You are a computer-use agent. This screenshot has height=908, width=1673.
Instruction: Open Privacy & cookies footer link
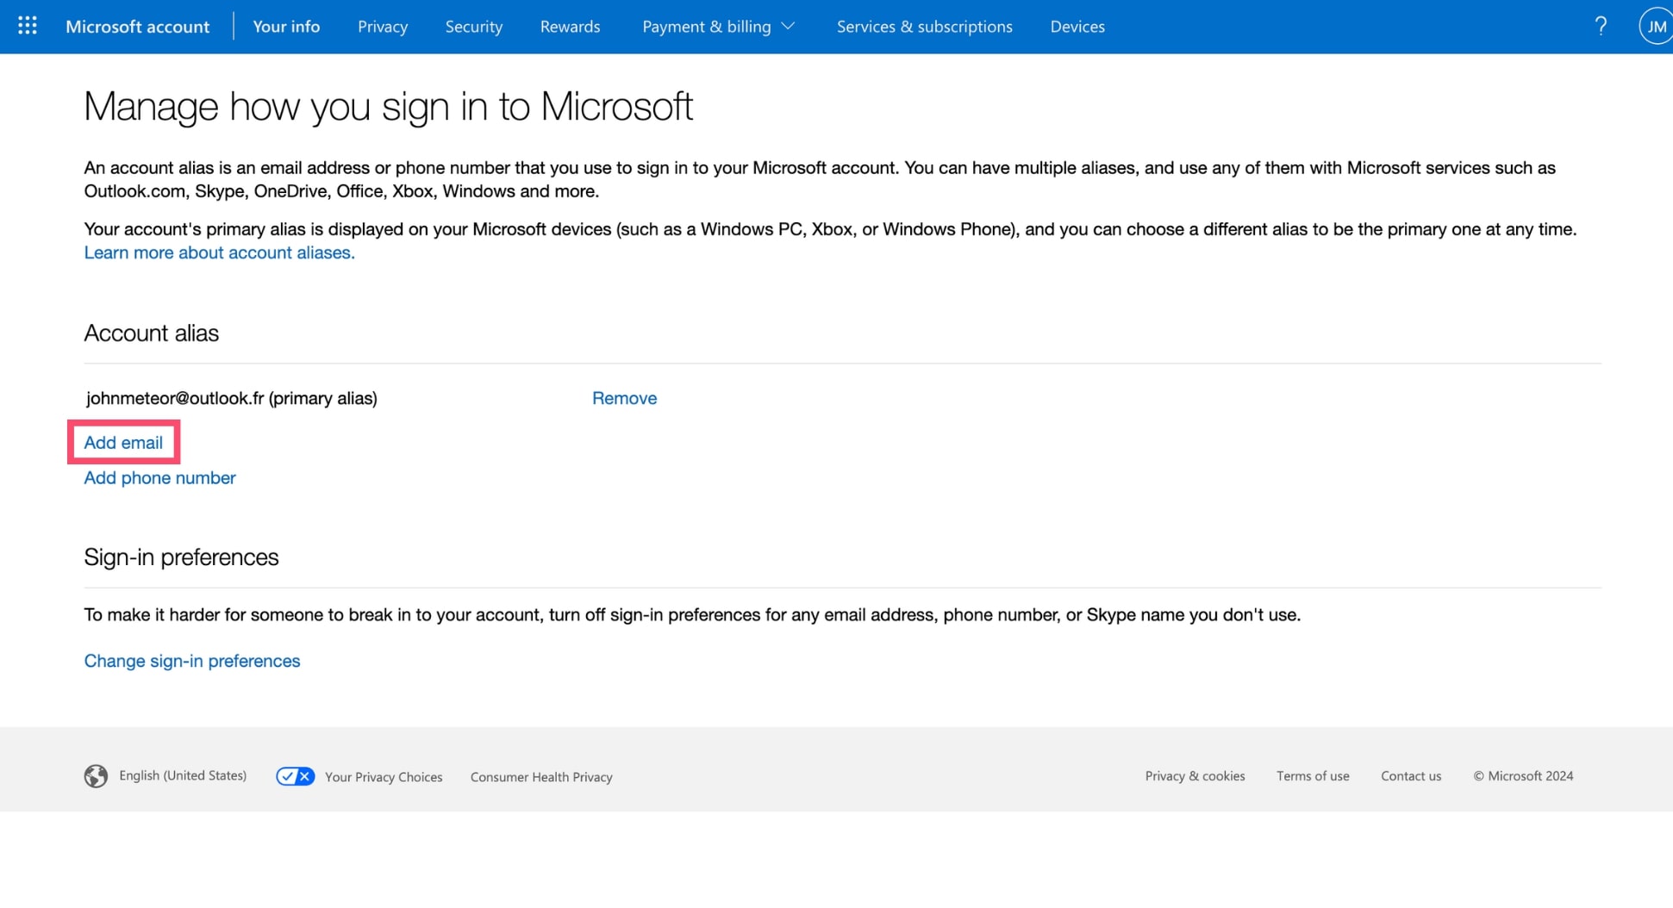tap(1195, 776)
